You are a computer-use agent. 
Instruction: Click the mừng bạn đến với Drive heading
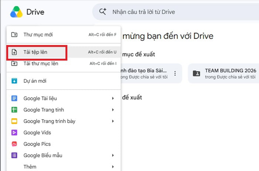pos(168,36)
